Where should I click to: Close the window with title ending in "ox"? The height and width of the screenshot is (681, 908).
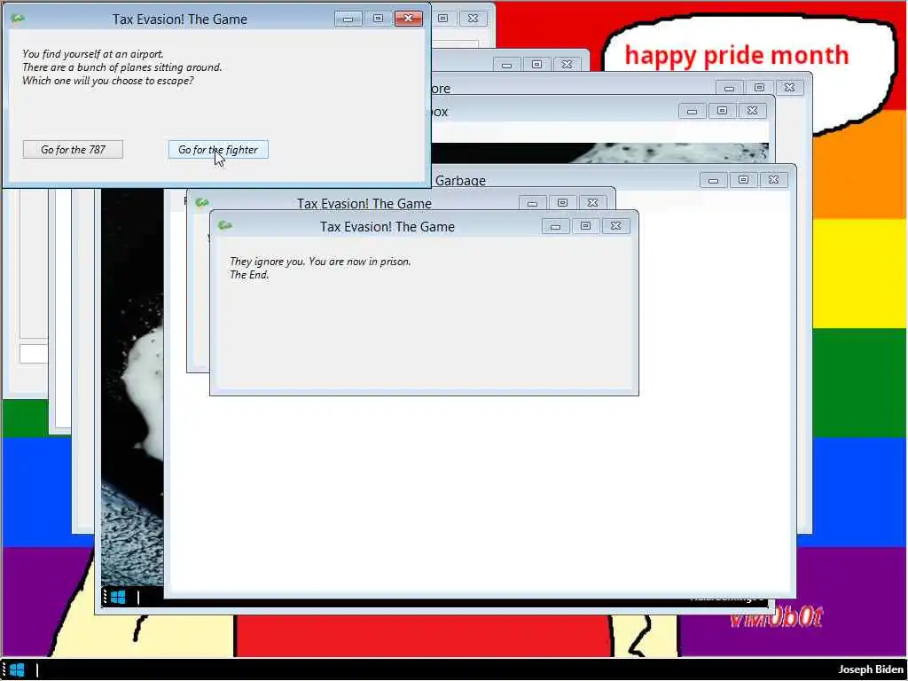(x=752, y=111)
